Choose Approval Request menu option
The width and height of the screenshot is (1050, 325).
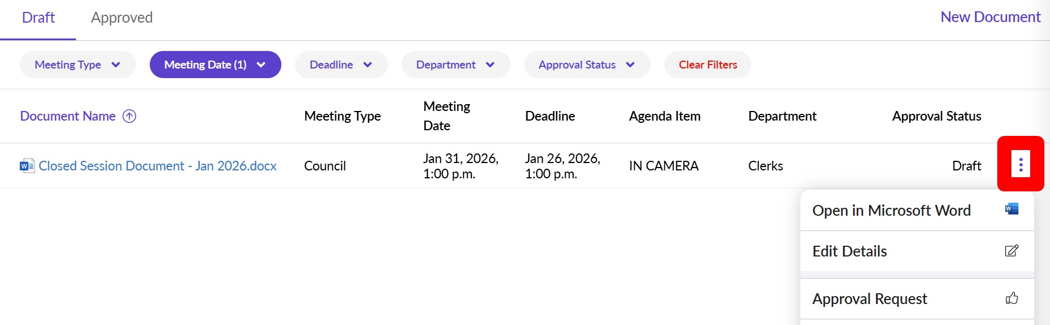pyautogui.click(x=870, y=299)
